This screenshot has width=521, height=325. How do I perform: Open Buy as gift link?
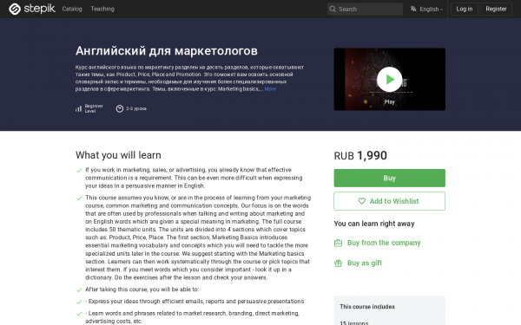click(x=365, y=263)
